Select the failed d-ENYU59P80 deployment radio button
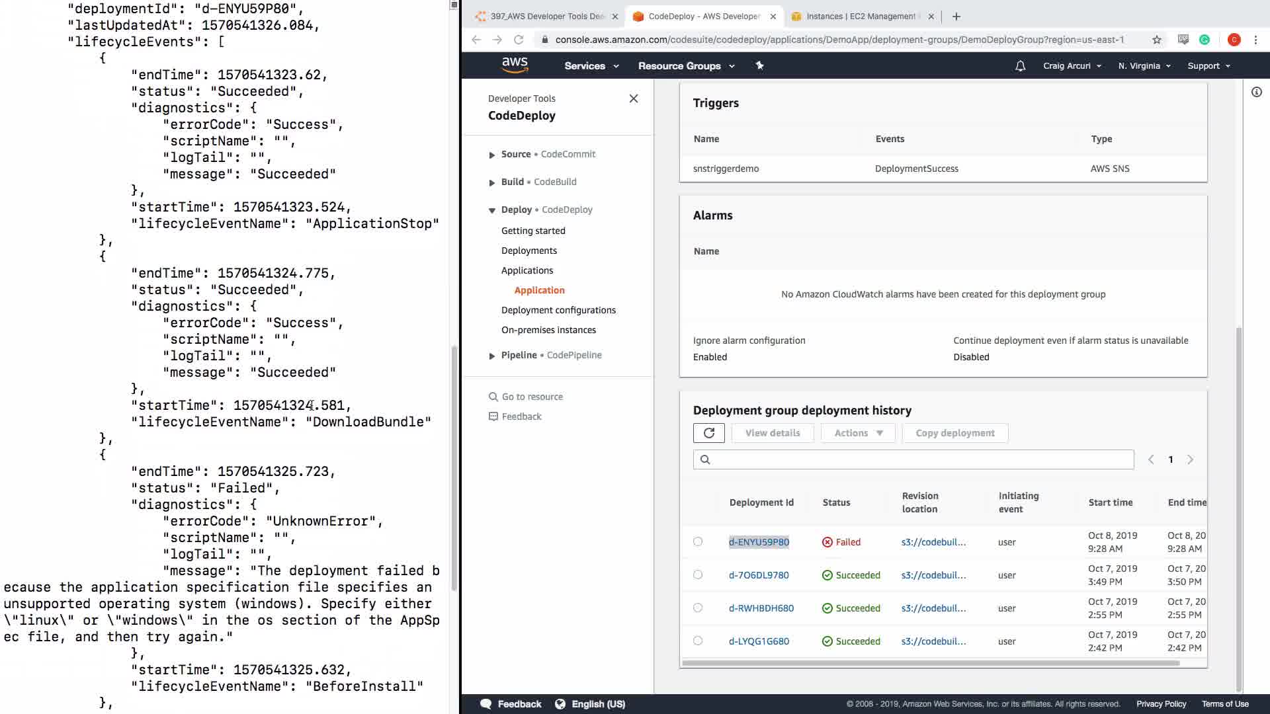 point(698,541)
